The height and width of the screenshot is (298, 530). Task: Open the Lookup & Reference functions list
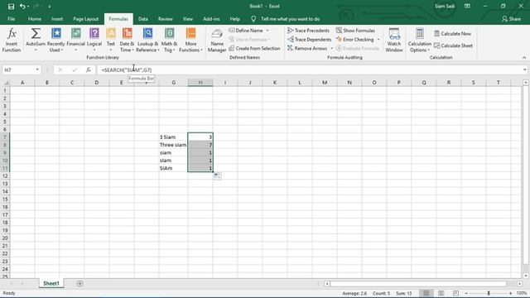(x=147, y=40)
